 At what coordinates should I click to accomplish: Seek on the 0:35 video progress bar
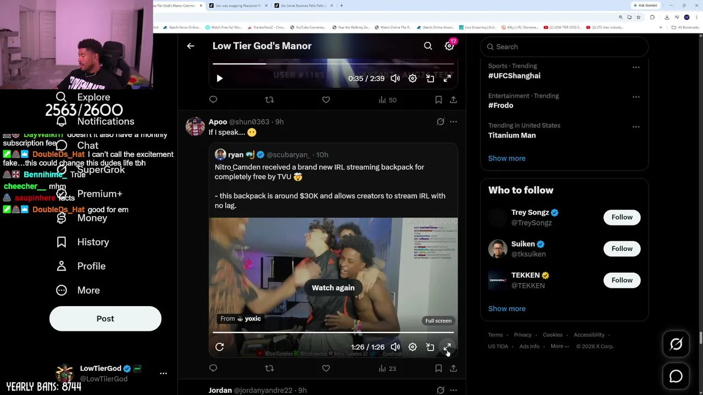[x=333, y=64]
